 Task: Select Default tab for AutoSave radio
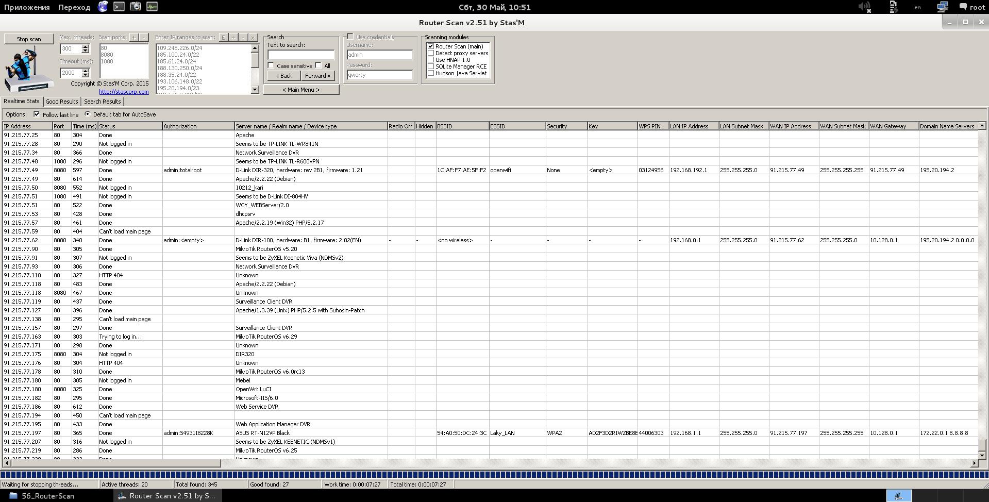point(87,114)
